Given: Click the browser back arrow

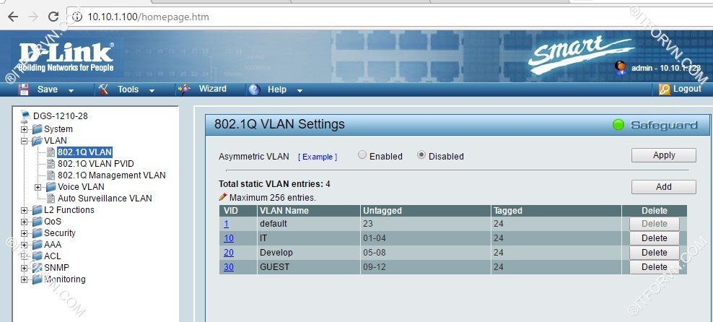Looking at the screenshot, I should pos(12,16).
